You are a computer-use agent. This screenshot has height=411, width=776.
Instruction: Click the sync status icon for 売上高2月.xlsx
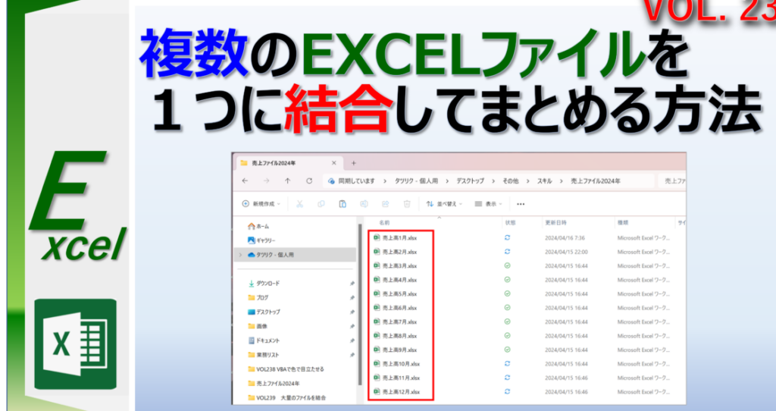(507, 252)
